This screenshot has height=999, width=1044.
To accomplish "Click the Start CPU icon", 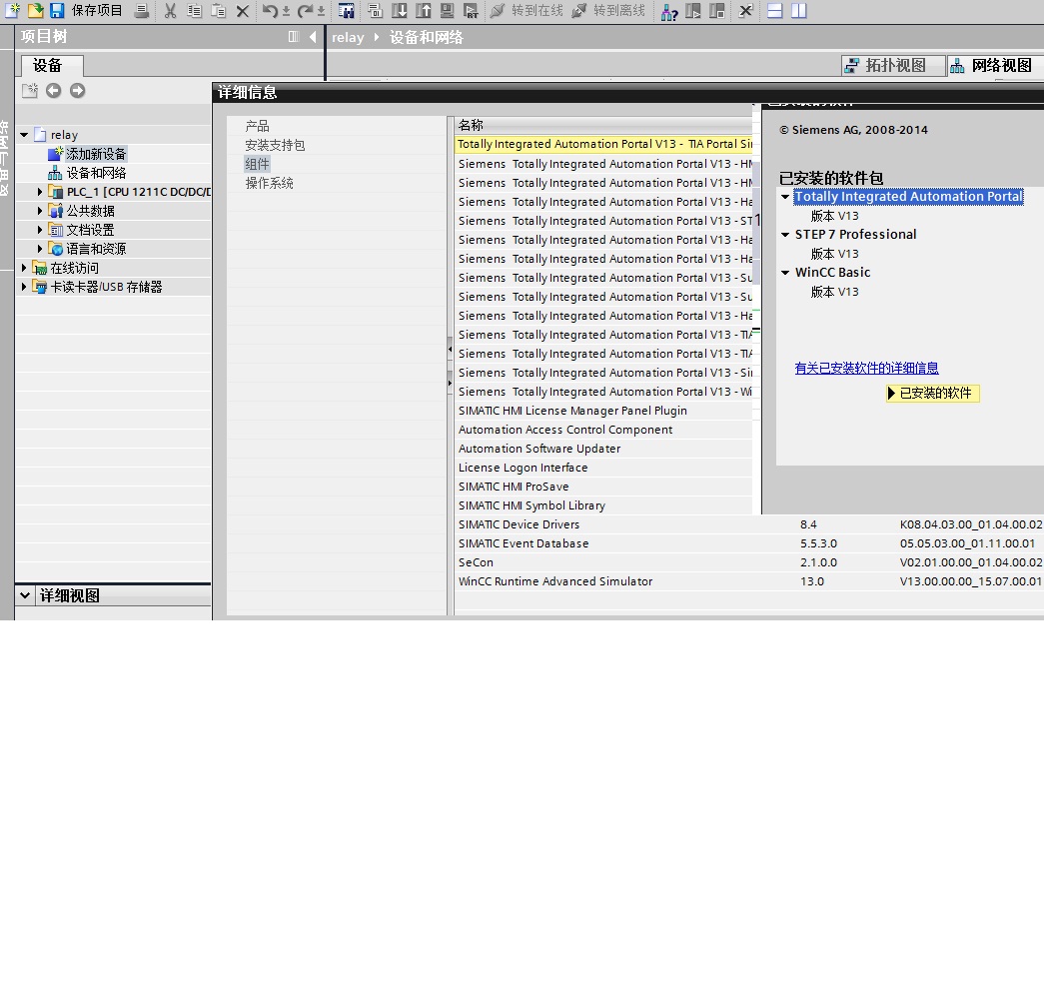I will tap(693, 11).
